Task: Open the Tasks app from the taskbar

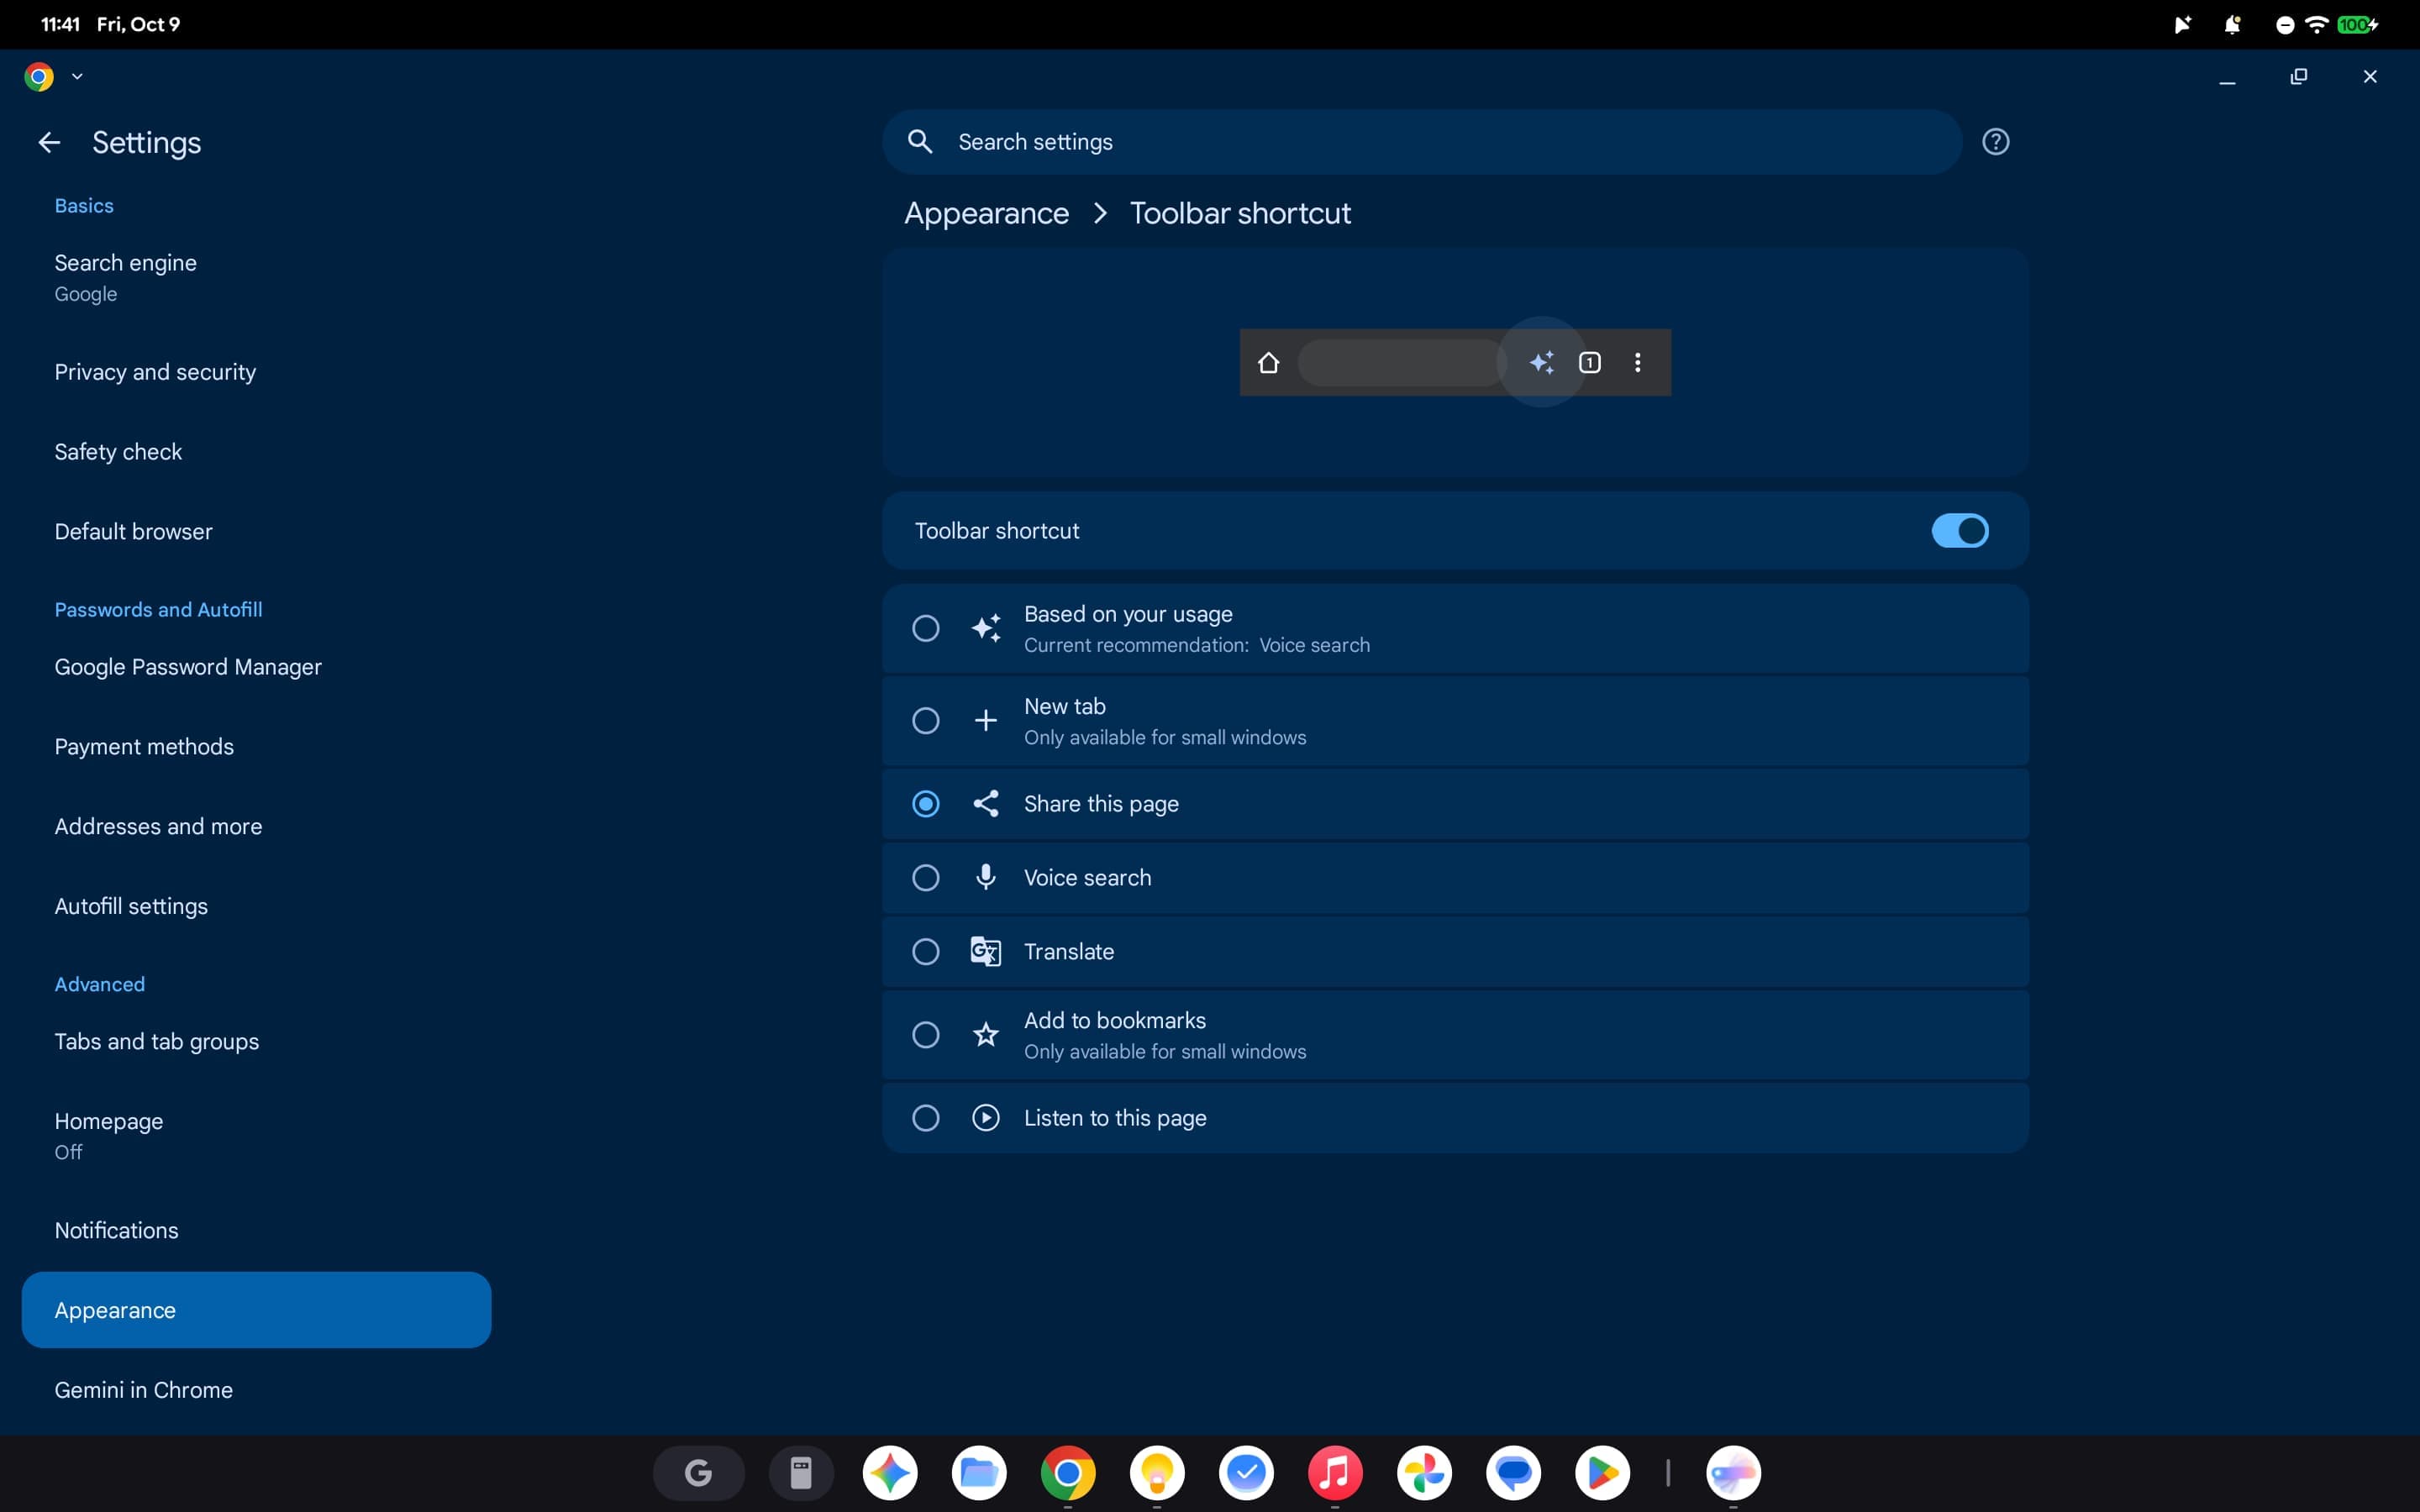Action: pos(1246,1473)
